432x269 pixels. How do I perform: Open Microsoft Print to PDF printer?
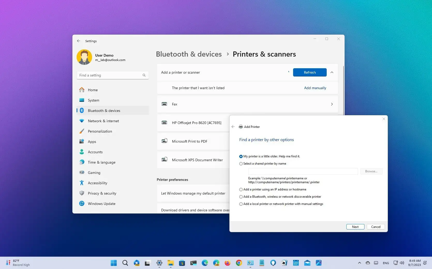[x=193, y=141]
